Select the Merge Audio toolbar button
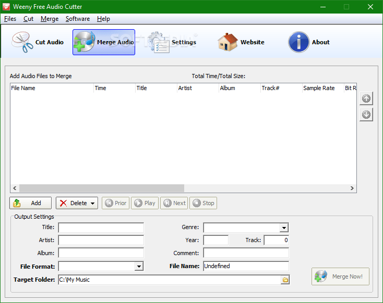 (104, 42)
